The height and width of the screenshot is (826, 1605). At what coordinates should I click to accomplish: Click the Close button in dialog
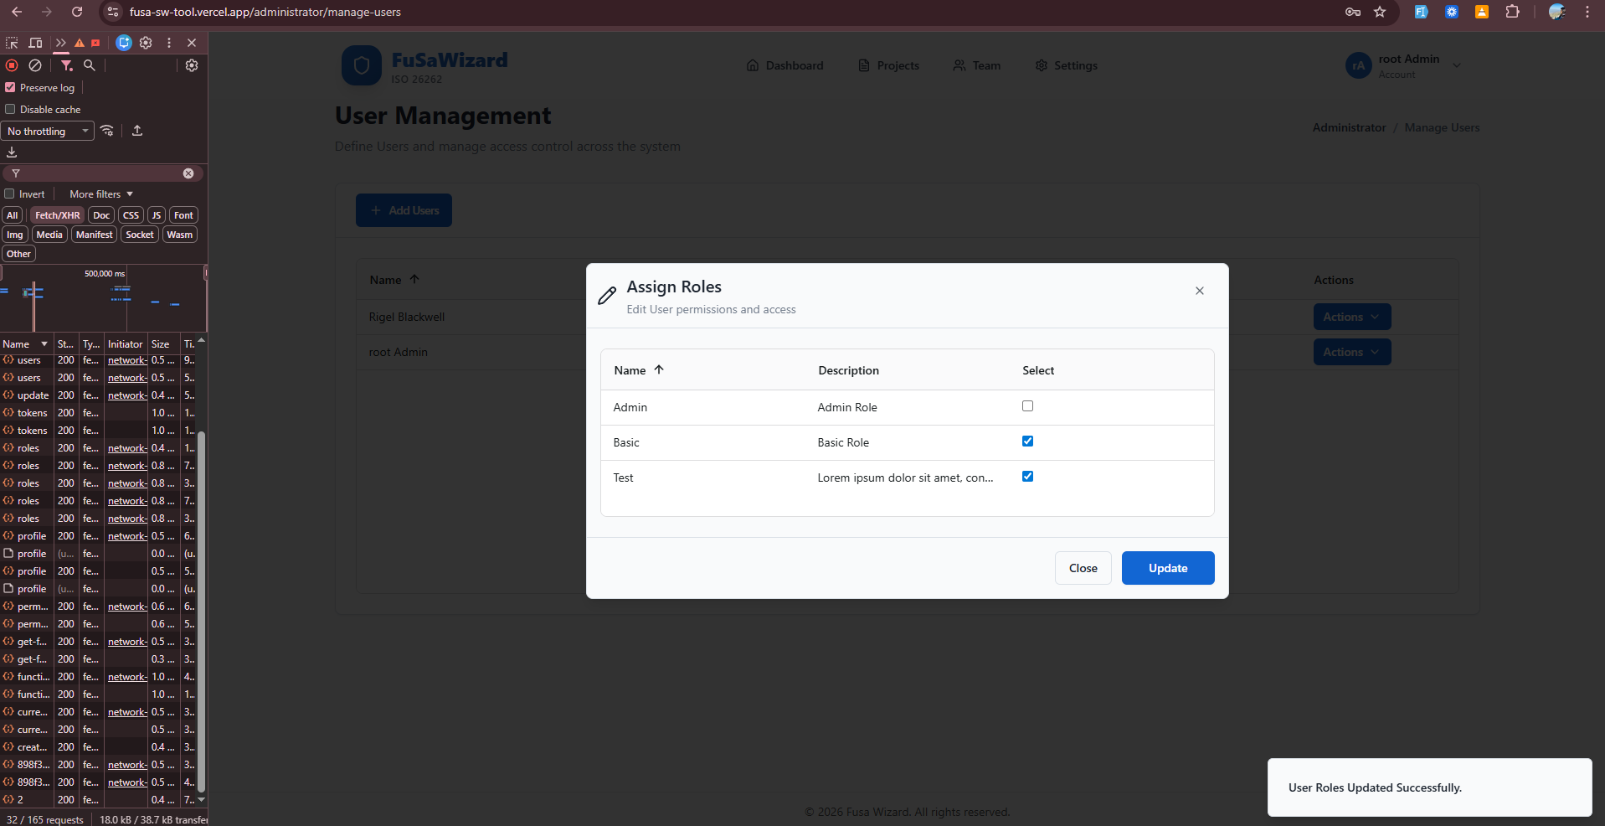point(1083,568)
